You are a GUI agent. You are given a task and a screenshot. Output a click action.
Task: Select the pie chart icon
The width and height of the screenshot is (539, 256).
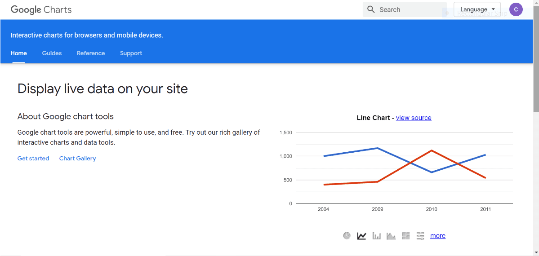pos(347,236)
